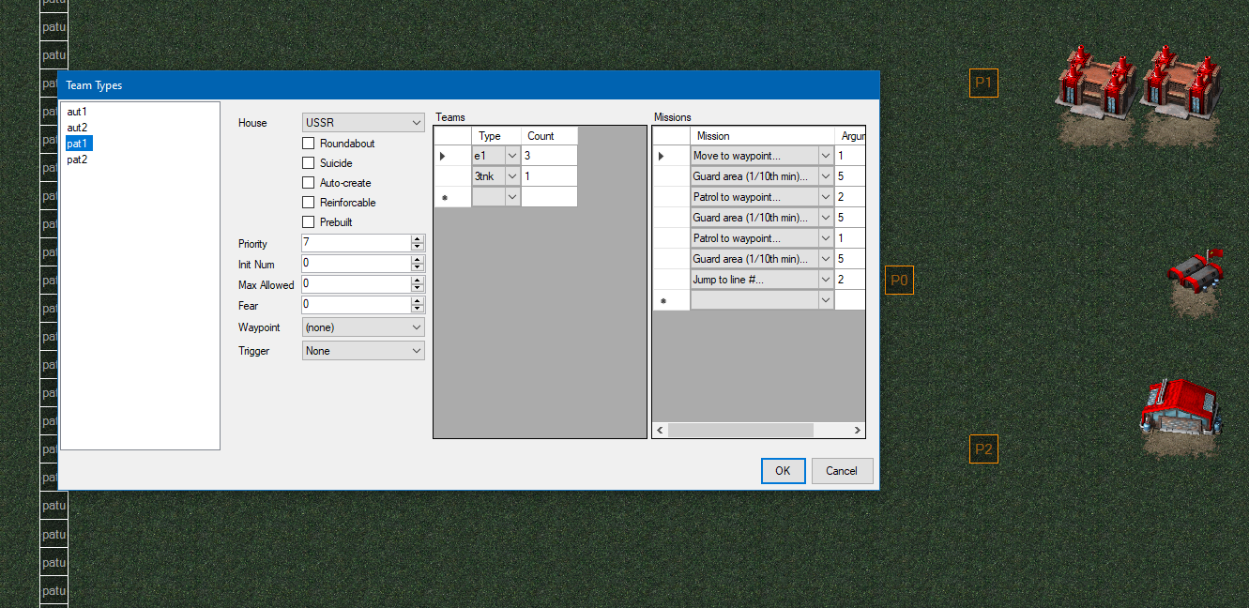Select the right Soviet barracks building by P1

click(x=1180, y=83)
